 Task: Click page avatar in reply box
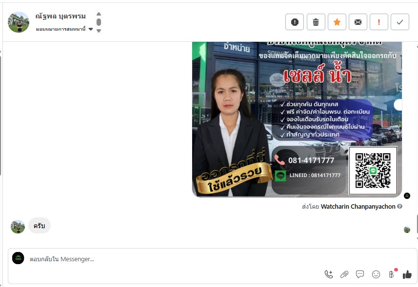[18, 258]
